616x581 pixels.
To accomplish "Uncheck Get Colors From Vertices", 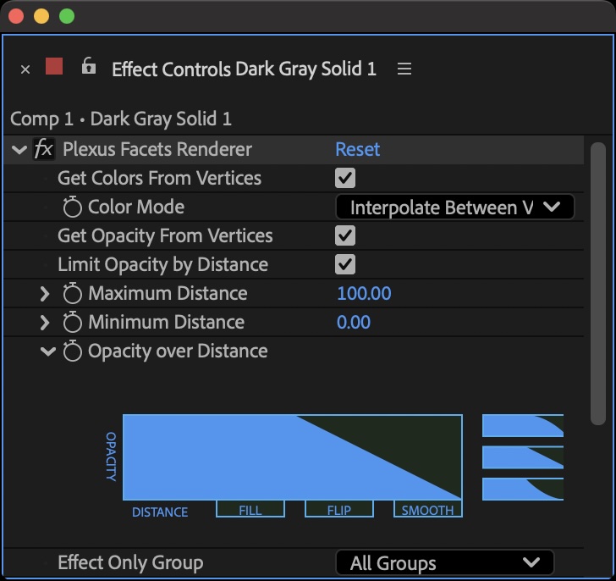I will pyautogui.click(x=345, y=178).
